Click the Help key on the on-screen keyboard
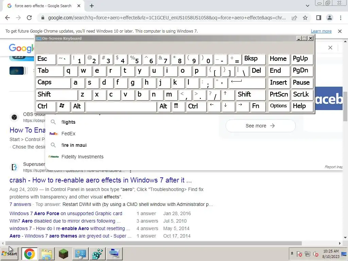 coord(302,106)
